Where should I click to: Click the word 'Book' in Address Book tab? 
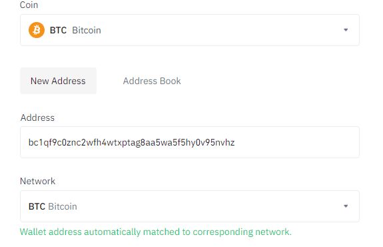171,81
